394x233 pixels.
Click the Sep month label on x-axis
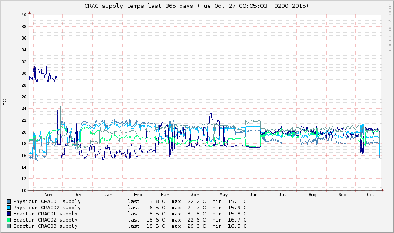[x=342, y=195]
